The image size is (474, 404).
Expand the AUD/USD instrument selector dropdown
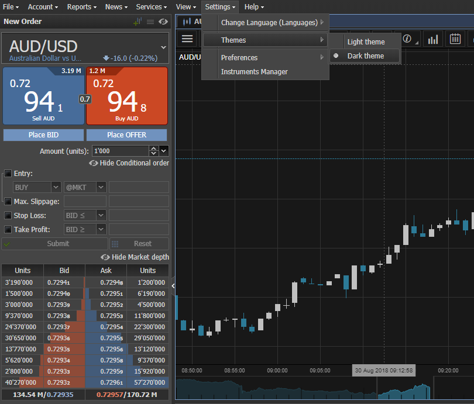click(163, 47)
